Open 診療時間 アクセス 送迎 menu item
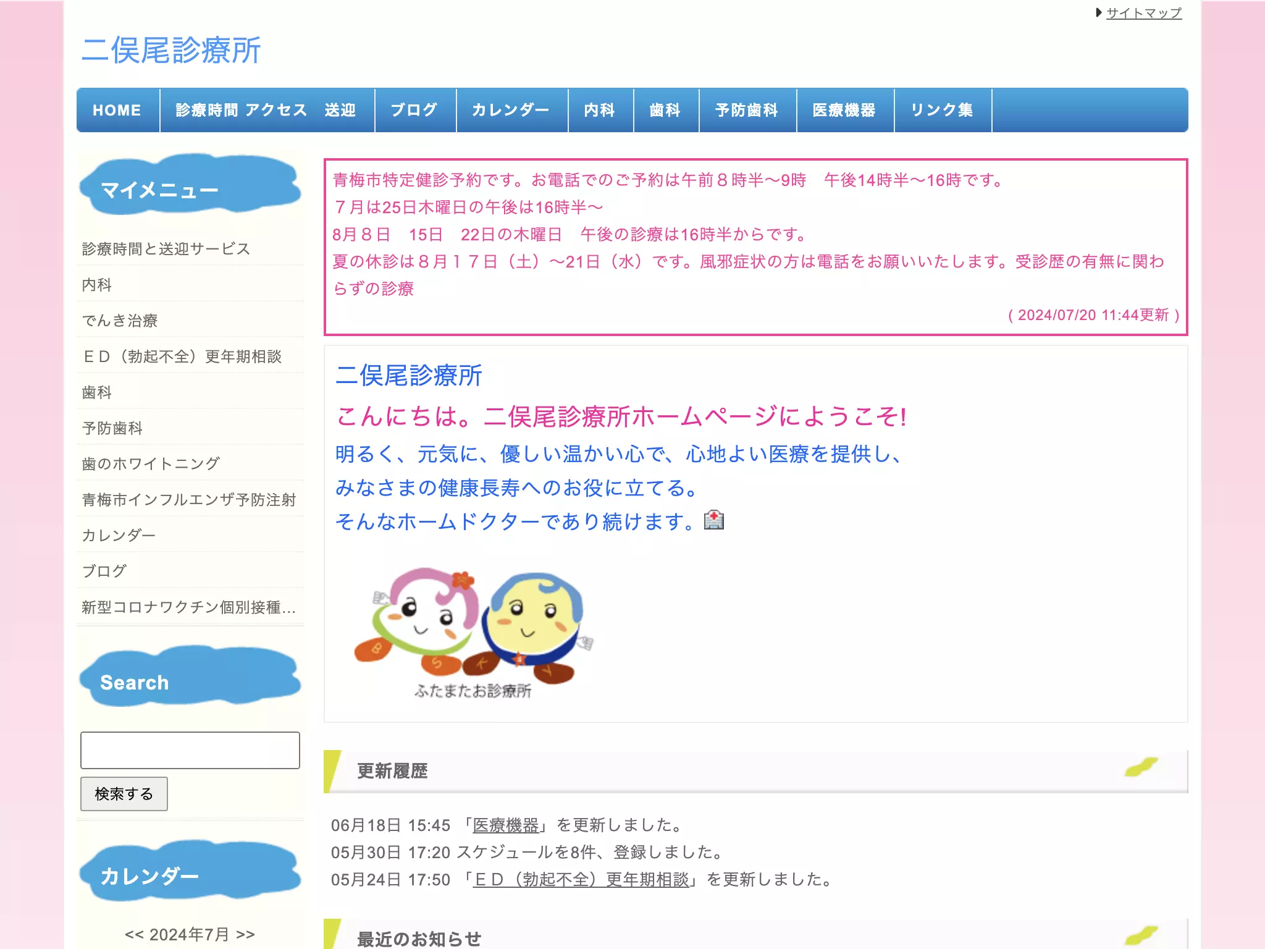The width and height of the screenshot is (1265, 949). coord(267,110)
